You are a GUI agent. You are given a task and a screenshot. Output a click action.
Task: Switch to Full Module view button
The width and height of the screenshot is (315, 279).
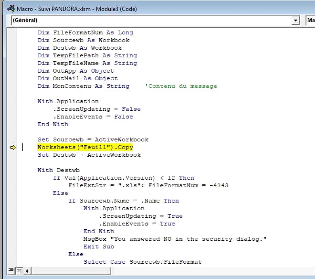click(19, 271)
